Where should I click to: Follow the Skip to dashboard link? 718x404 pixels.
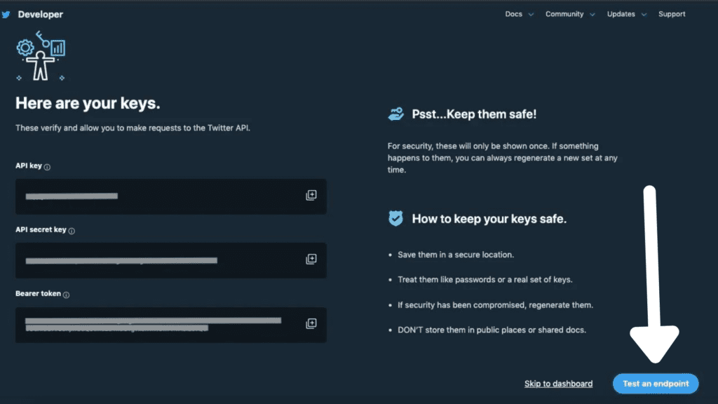[x=558, y=384]
